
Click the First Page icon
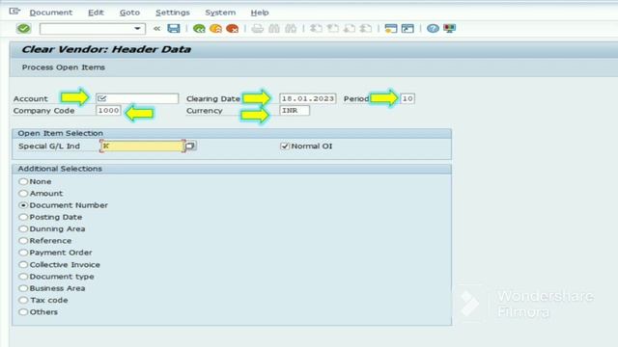tap(316, 28)
